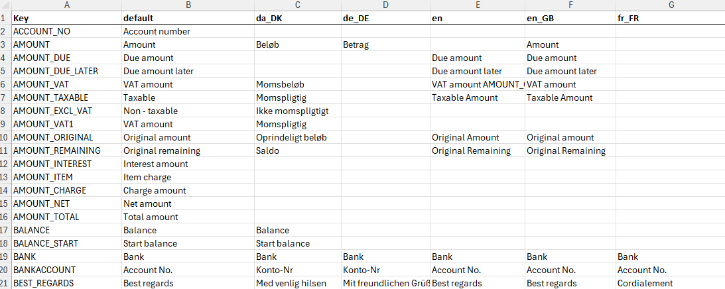Select row 10 header

(5, 137)
